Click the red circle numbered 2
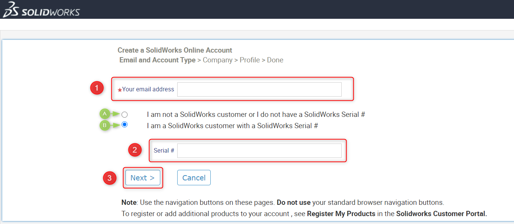The width and height of the screenshot is (514, 224). (135, 150)
